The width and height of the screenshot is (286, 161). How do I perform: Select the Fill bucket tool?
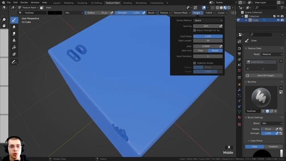[14, 47]
